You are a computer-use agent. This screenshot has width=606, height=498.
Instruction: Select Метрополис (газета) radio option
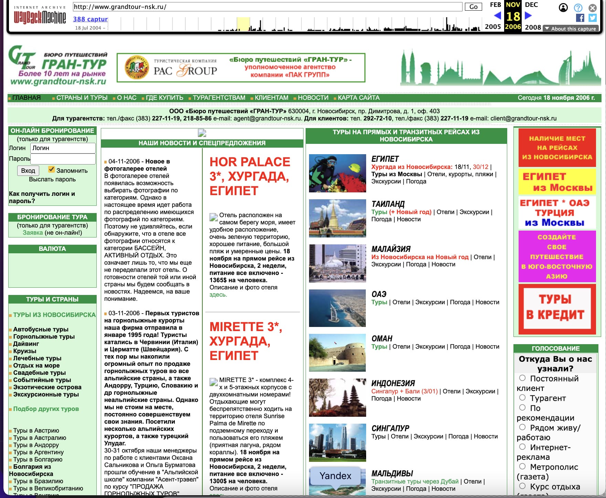[x=522, y=466]
